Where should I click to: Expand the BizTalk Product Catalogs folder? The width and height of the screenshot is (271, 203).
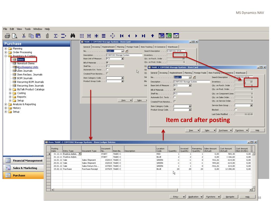pos(10,89)
